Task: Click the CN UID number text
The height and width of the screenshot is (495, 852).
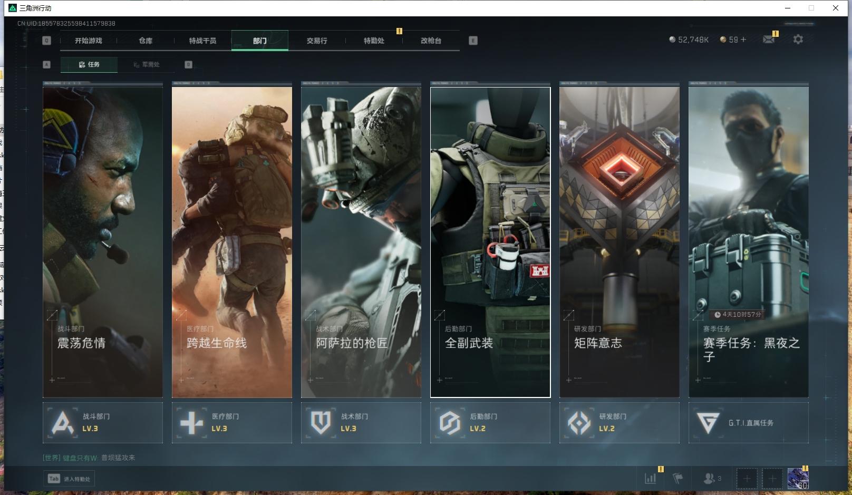Action: [66, 23]
